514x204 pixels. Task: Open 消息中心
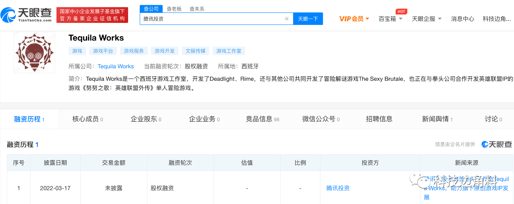463,19
